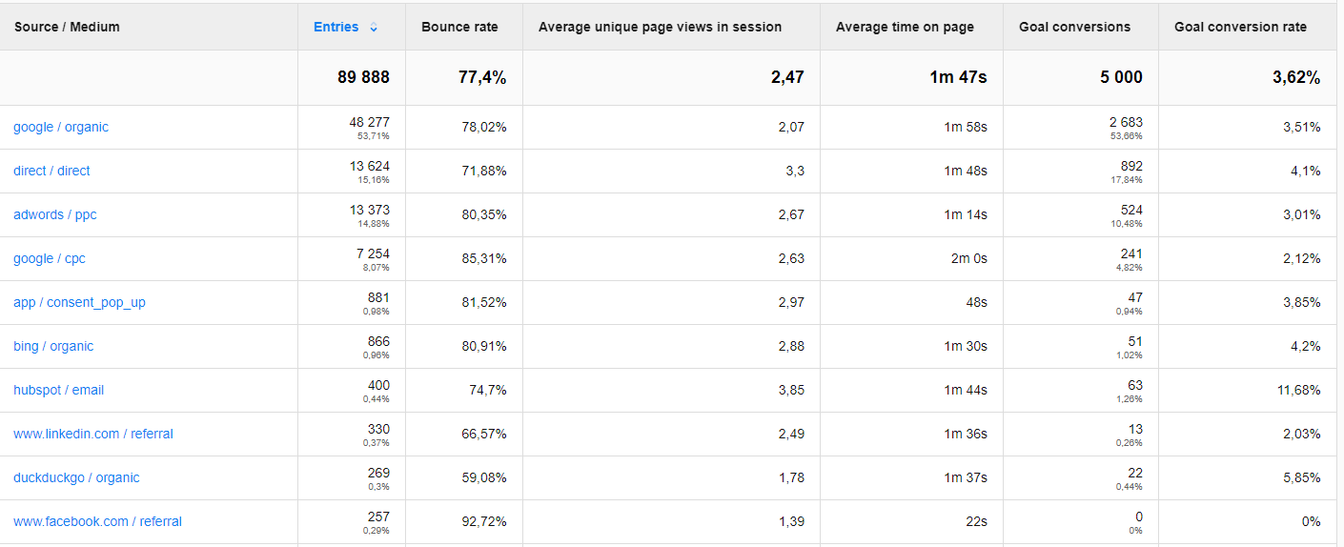Viewport: 1344px width, 547px height.
Task: Click Average unique page views in session header
Action: [660, 27]
